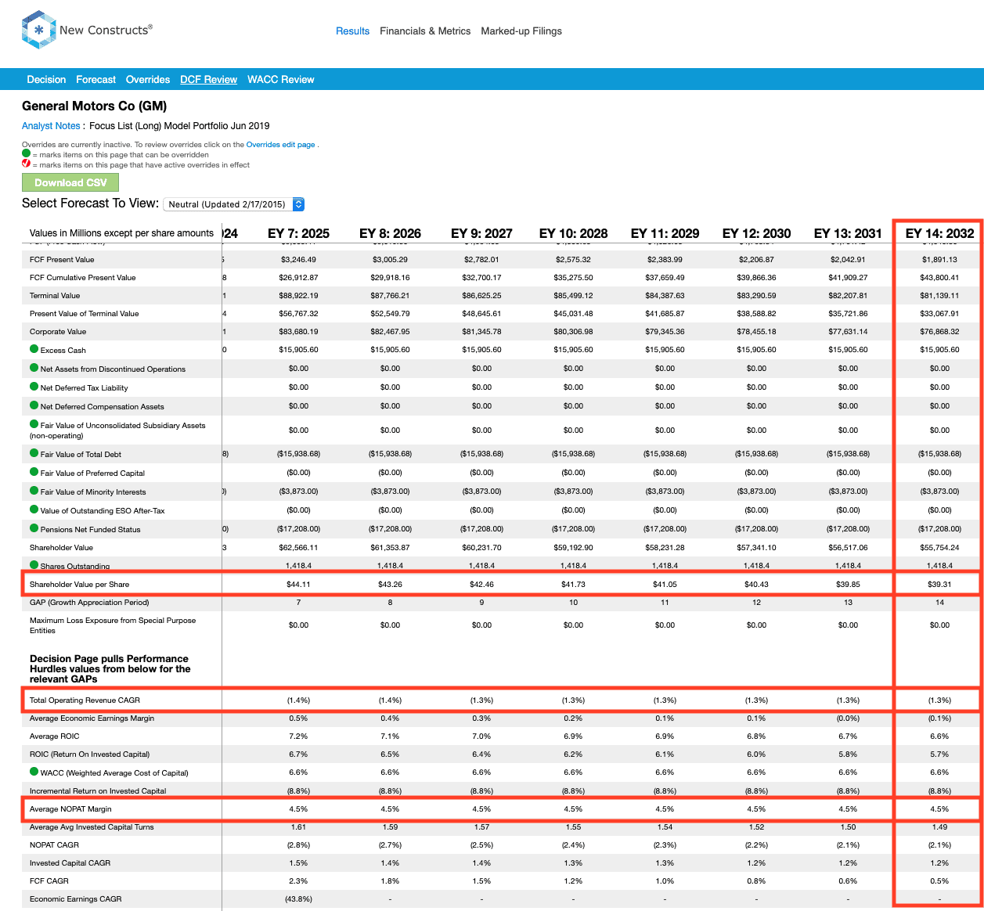Click the Shareholder Value per Share row label

coord(79,584)
